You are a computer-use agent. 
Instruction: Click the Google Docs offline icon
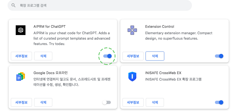[21, 77]
